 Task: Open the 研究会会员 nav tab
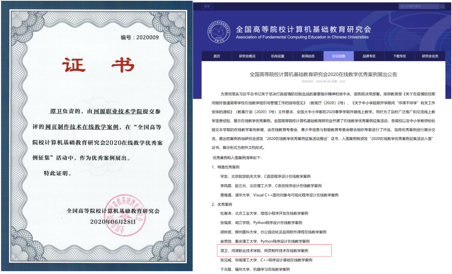[430, 56]
